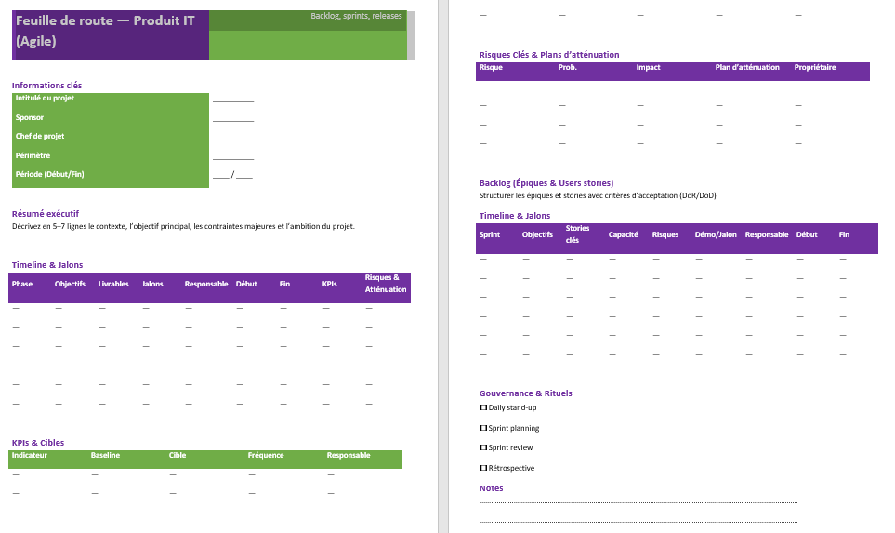
Task: Tick the Daily stand-up checkbox
Action: coord(483,407)
